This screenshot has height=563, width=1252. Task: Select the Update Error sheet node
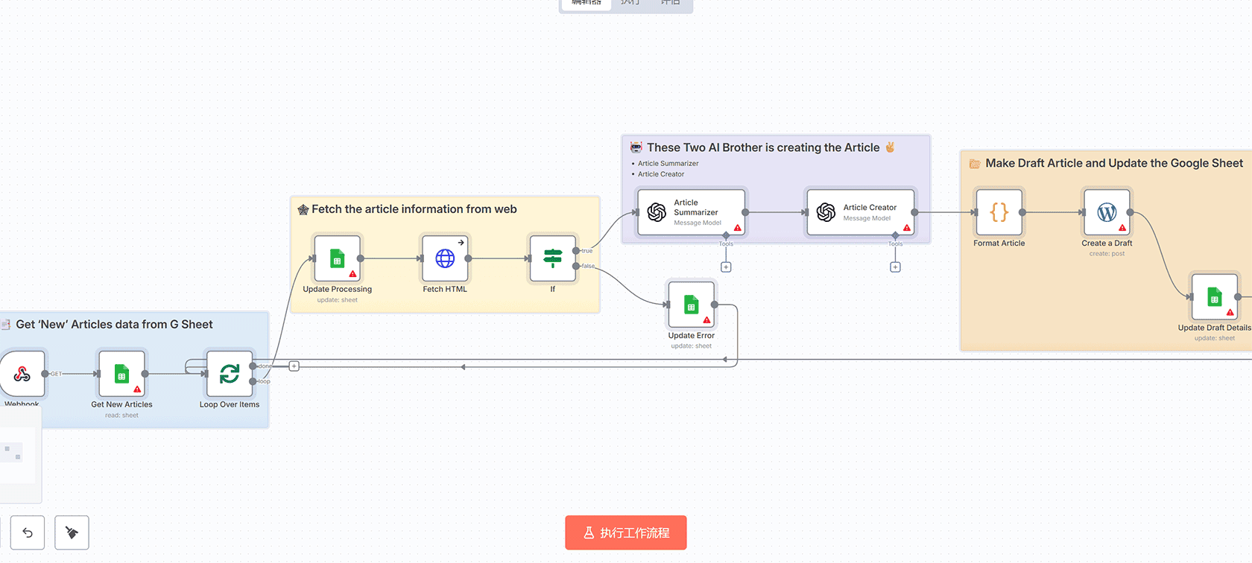[691, 305]
